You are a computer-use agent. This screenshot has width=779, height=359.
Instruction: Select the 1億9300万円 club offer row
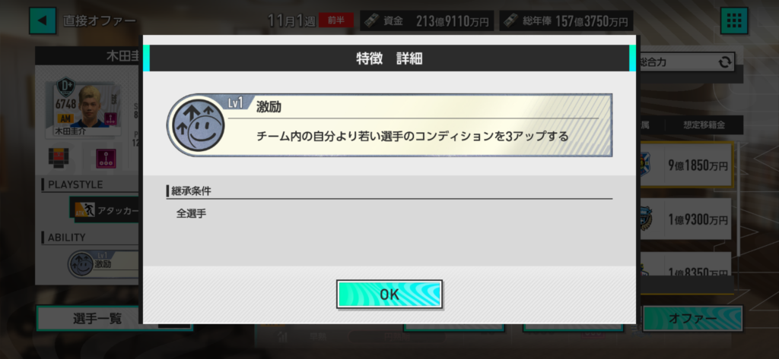click(685, 219)
